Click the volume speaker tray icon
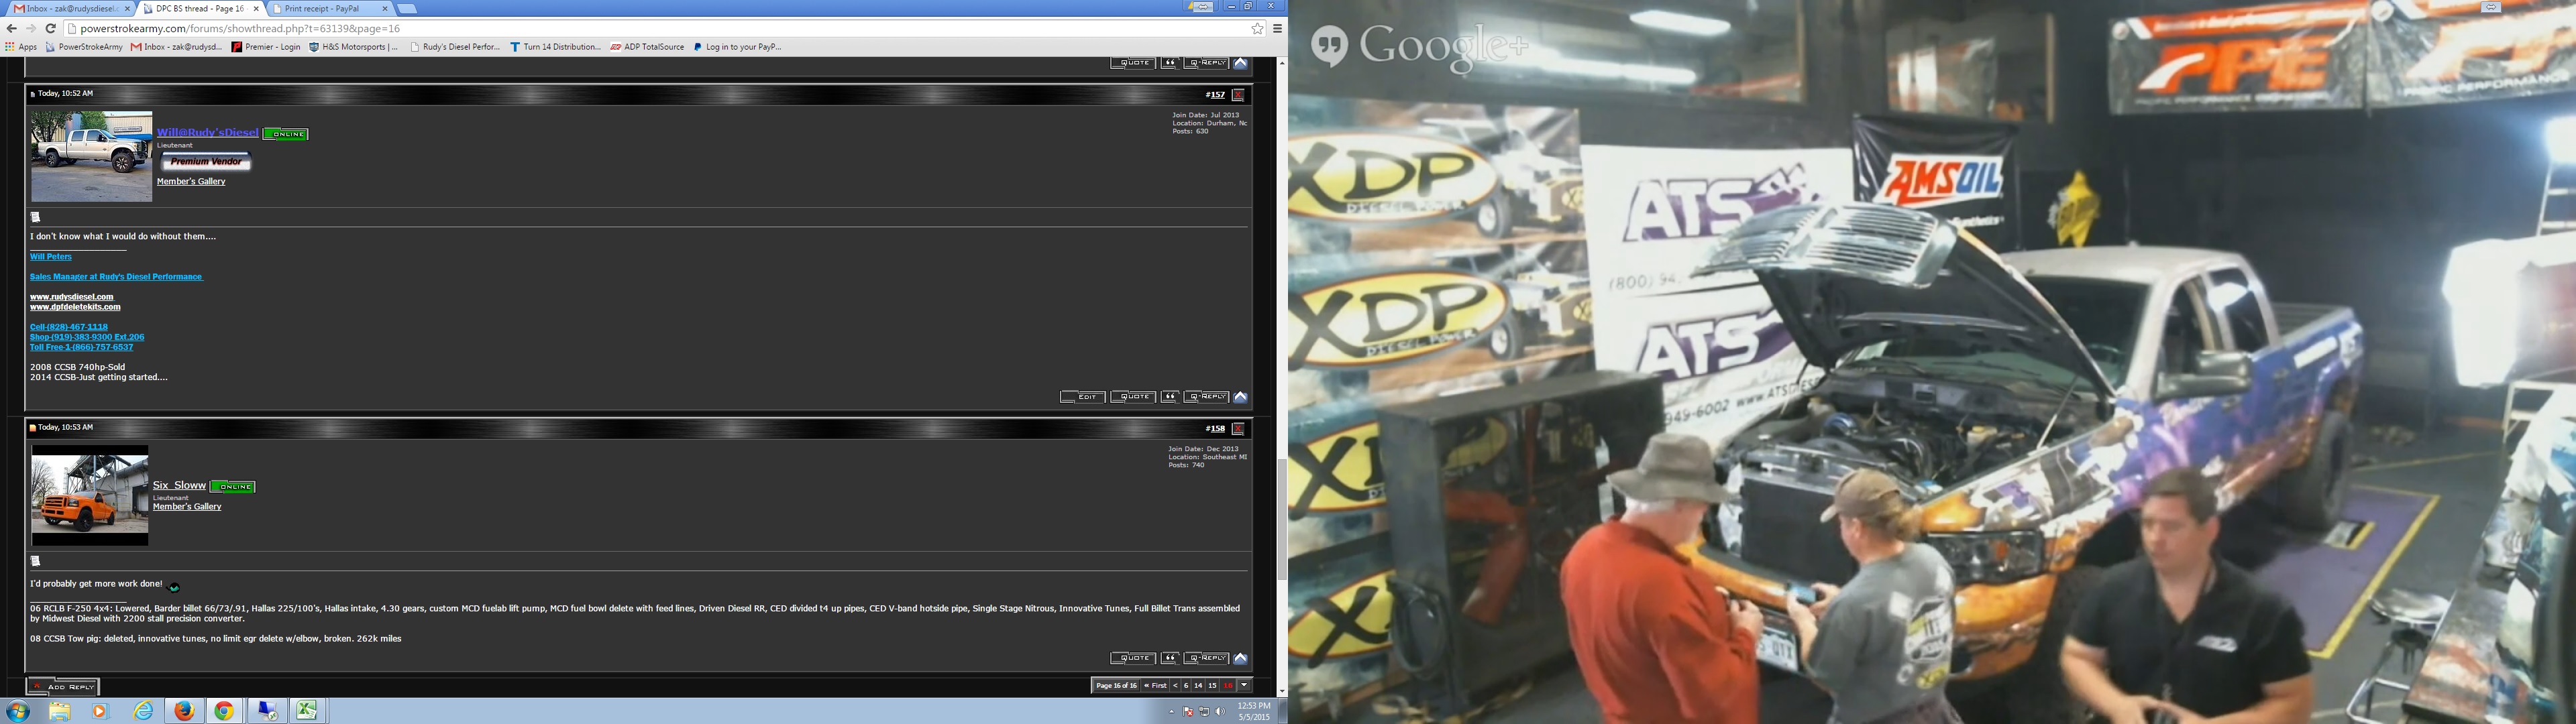This screenshot has width=2576, height=724. pos(1220,712)
